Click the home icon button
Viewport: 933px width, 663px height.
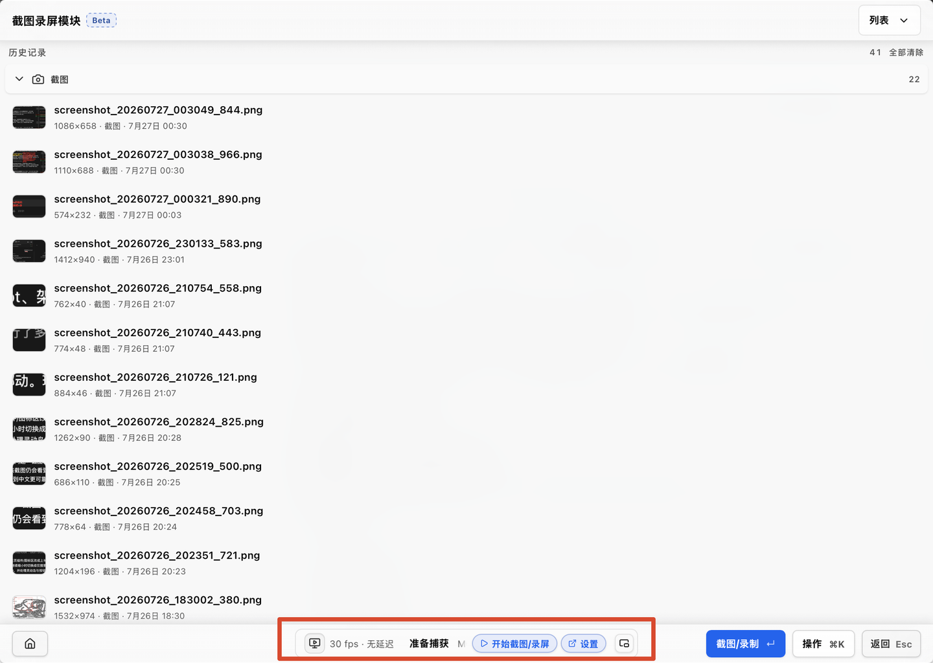click(x=30, y=644)
